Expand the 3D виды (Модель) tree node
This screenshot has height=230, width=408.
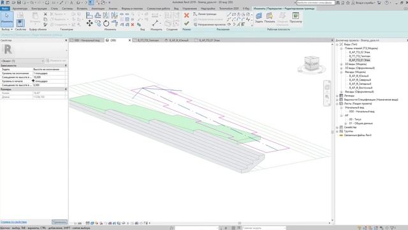(342, 64)
